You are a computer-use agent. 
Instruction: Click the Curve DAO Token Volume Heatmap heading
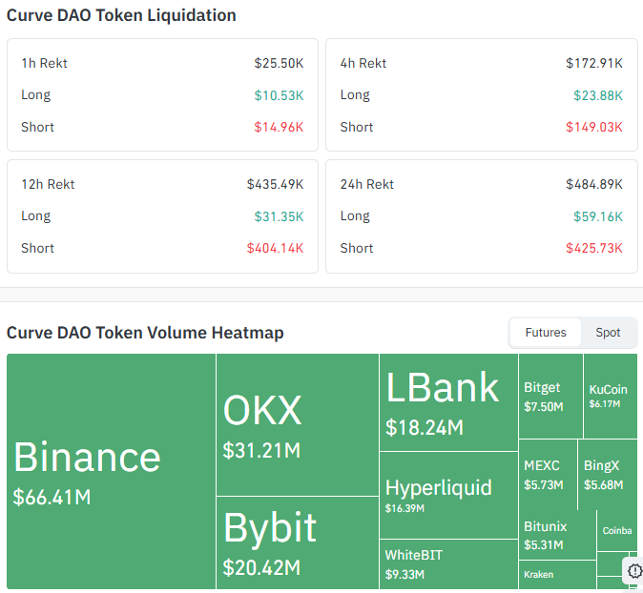click(x=145, y=333)
